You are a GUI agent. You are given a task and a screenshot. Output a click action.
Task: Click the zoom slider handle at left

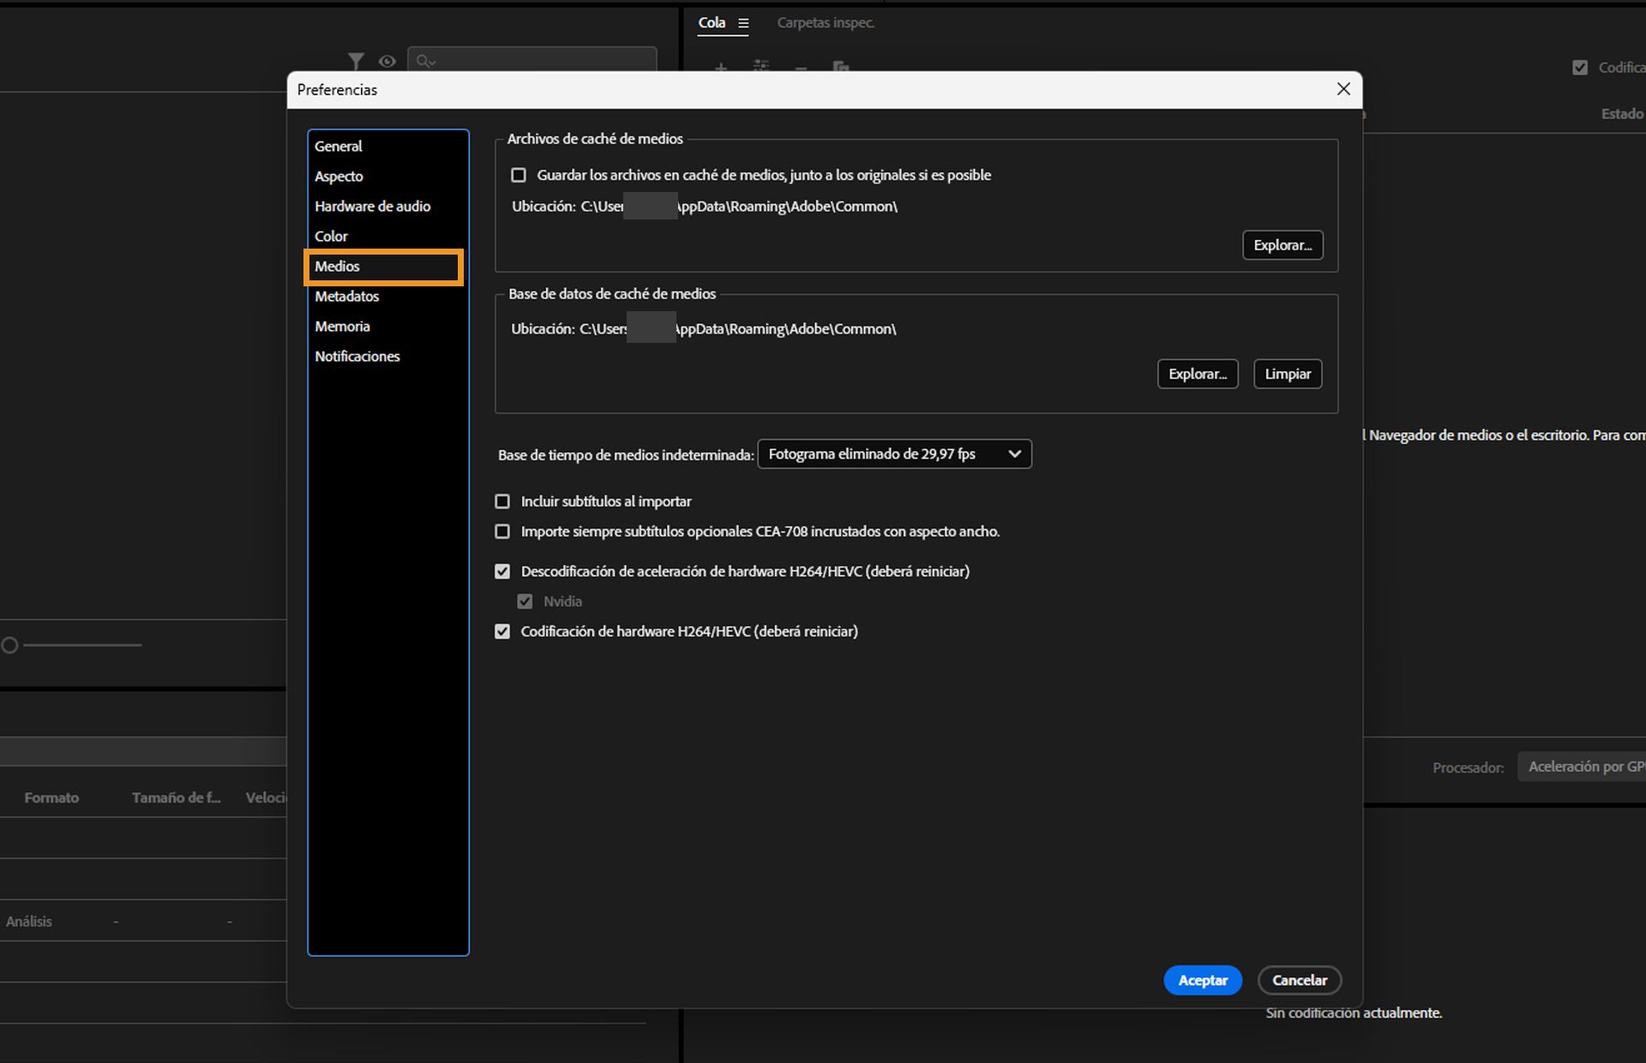(9, 646)
